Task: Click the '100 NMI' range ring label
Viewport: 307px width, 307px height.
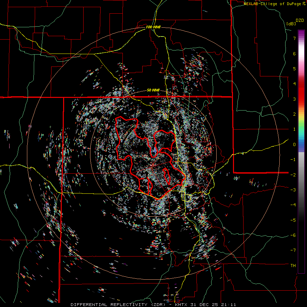Action: tap(153, 27)
